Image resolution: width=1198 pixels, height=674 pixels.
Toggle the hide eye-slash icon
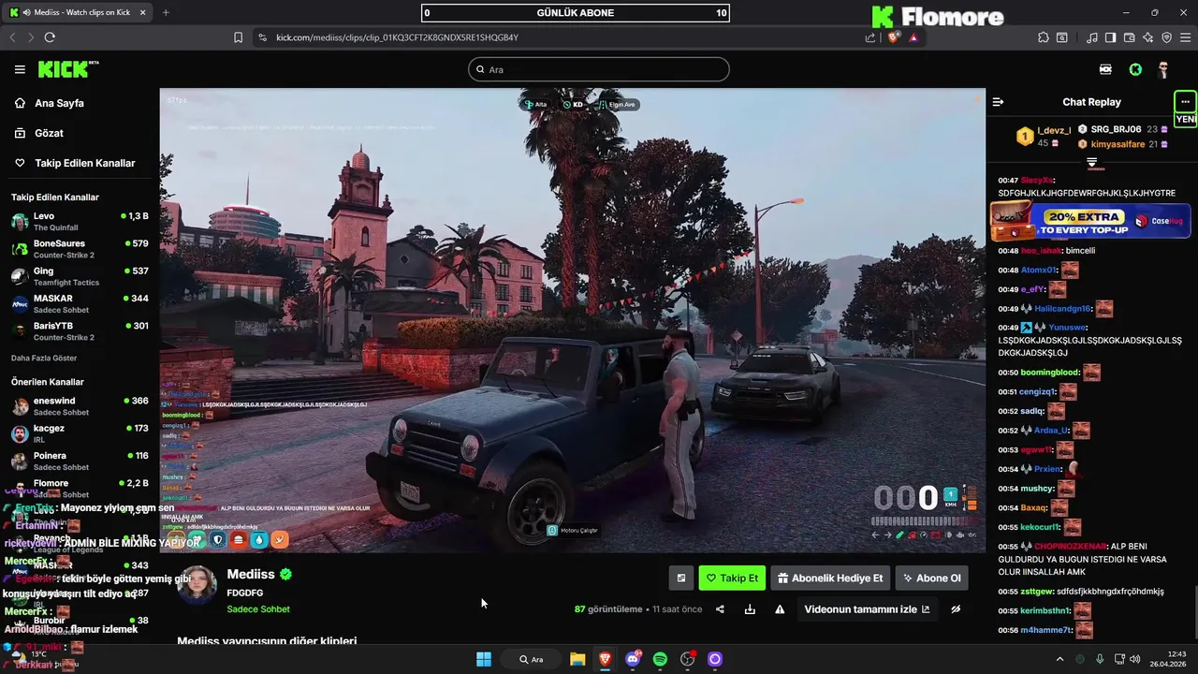click(x=956, y=608)
